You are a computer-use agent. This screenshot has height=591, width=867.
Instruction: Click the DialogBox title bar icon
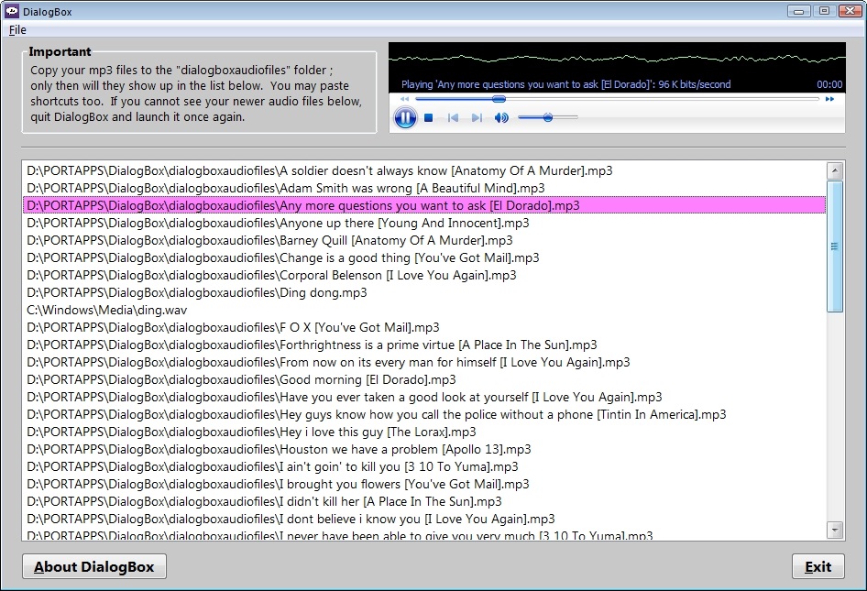click(x=12, y=11)
